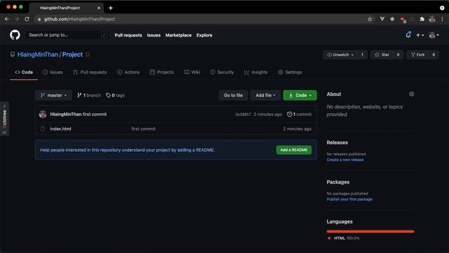The width and height of the screenshot is (449, 253).
Task: Switch to the Wiki tab
Action: pos(192,72)
